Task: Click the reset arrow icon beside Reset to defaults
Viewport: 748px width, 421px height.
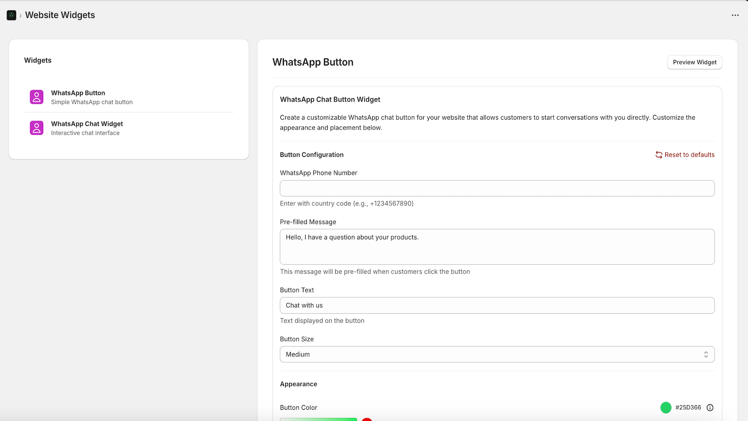Action: coord(659,154)
